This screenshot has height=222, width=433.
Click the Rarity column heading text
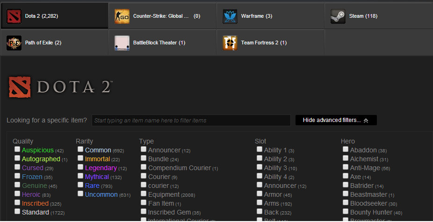[84, 141]
